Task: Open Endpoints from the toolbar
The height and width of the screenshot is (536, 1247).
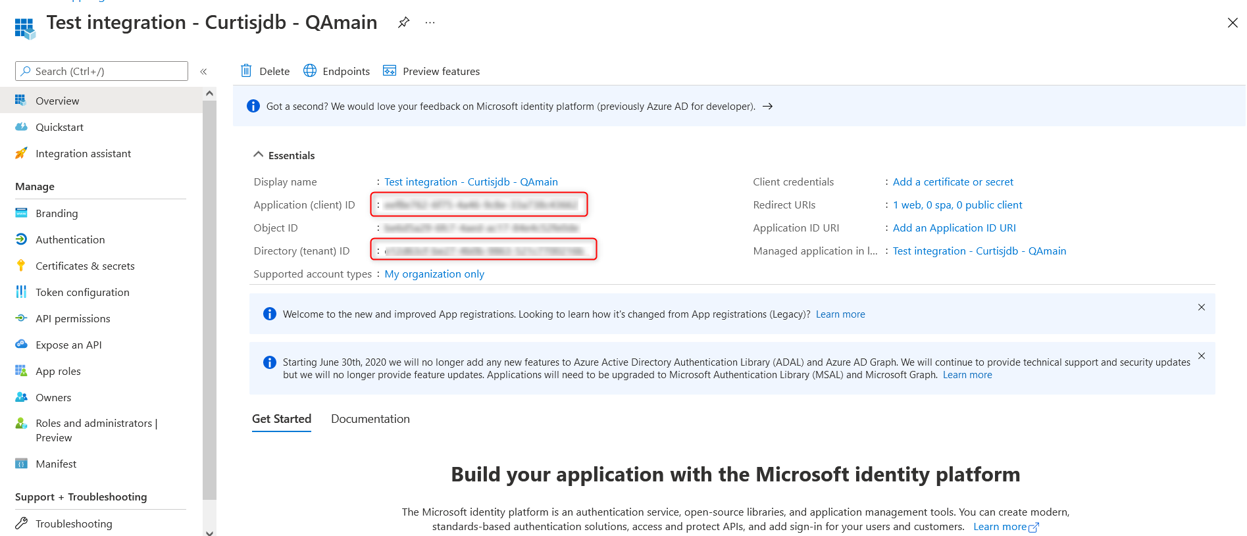Action: click(336, 71)
